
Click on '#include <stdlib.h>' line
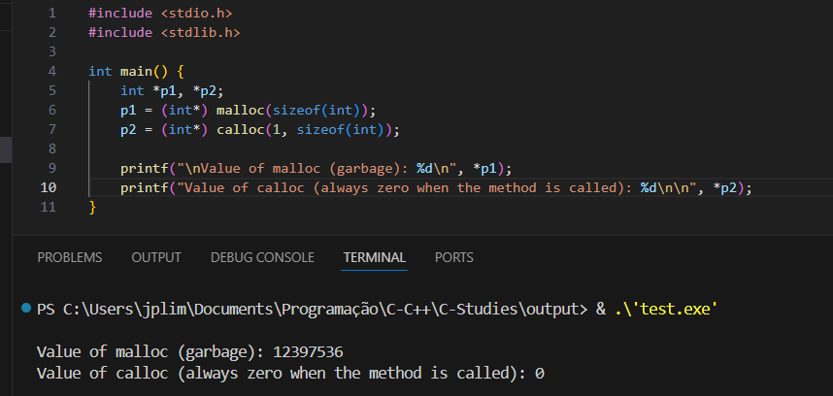pos(164,32)
